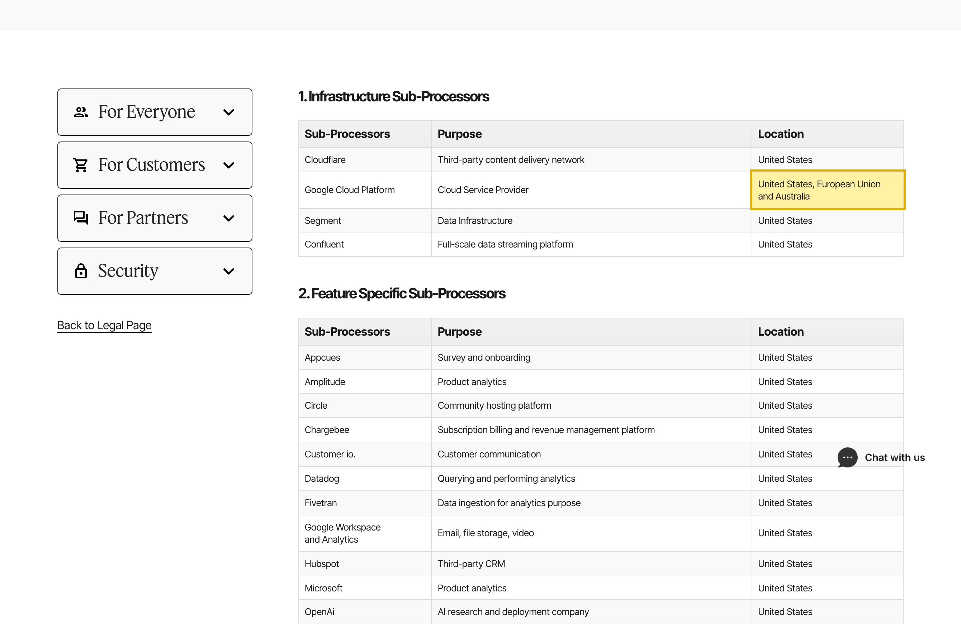Screen dimensions: 961x624
Task: Expand the For Everyone chevron
Action: click(x=228, y=112)
